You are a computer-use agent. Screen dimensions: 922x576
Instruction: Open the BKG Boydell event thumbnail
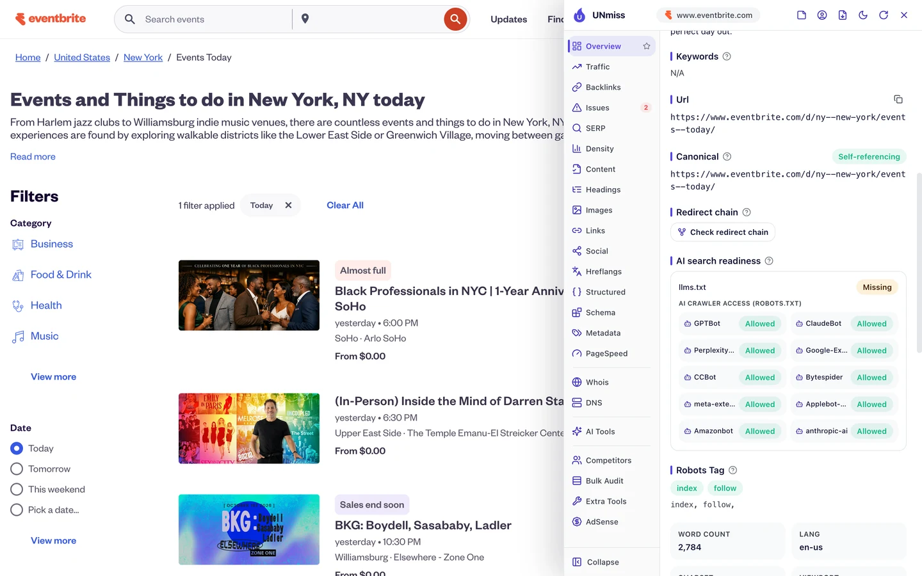249,529
